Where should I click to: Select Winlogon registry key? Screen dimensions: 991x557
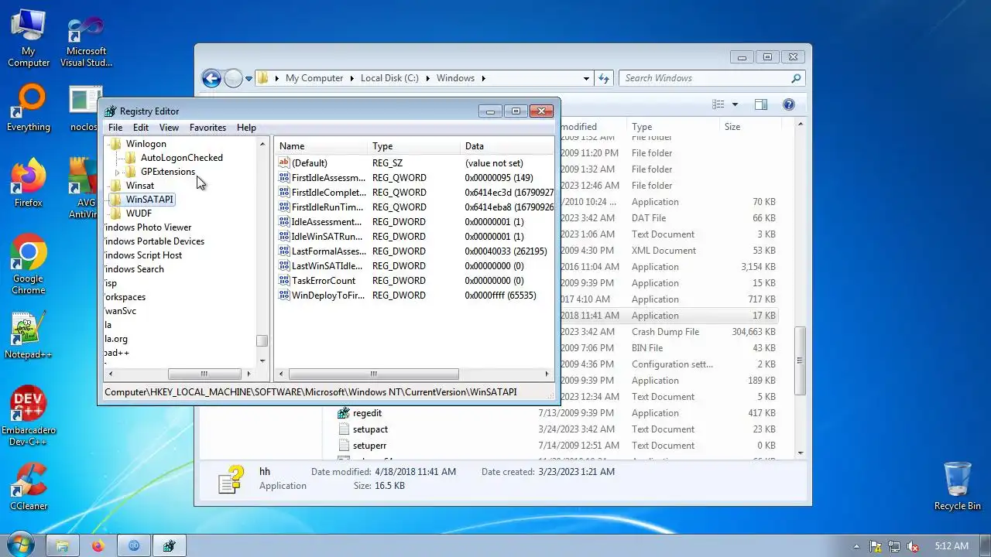coord(146,144)
